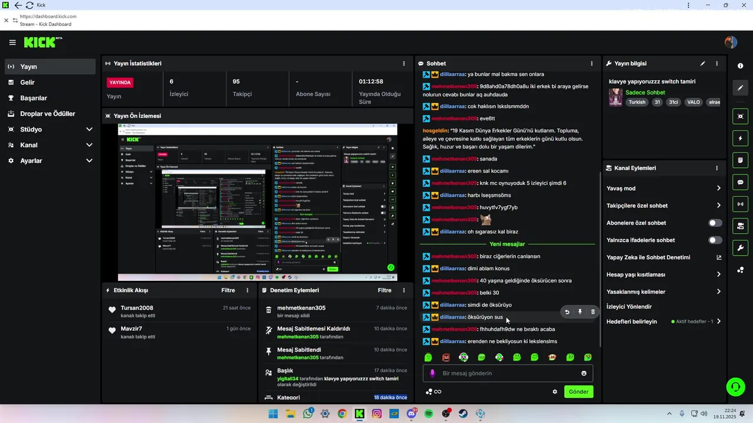Open Filtre in Denetim Eylemleri panel
Viewport: 753px width, 423px height.
[x=384, y=290]
